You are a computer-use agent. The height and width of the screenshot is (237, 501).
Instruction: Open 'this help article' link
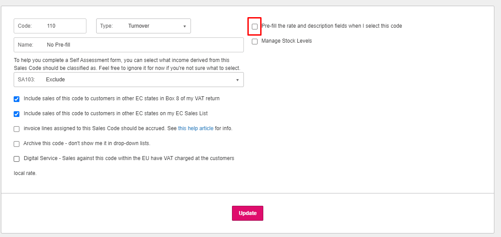pyautogui.click(x=195, y=128)
